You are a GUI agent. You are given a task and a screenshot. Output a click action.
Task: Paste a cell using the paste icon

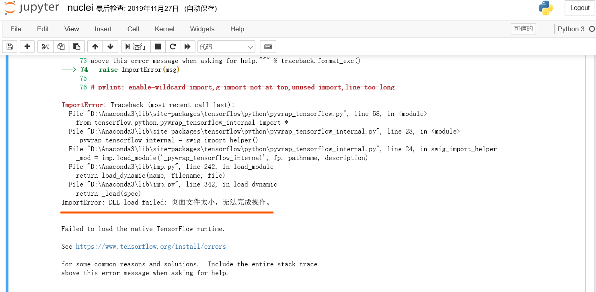point(76,47)
